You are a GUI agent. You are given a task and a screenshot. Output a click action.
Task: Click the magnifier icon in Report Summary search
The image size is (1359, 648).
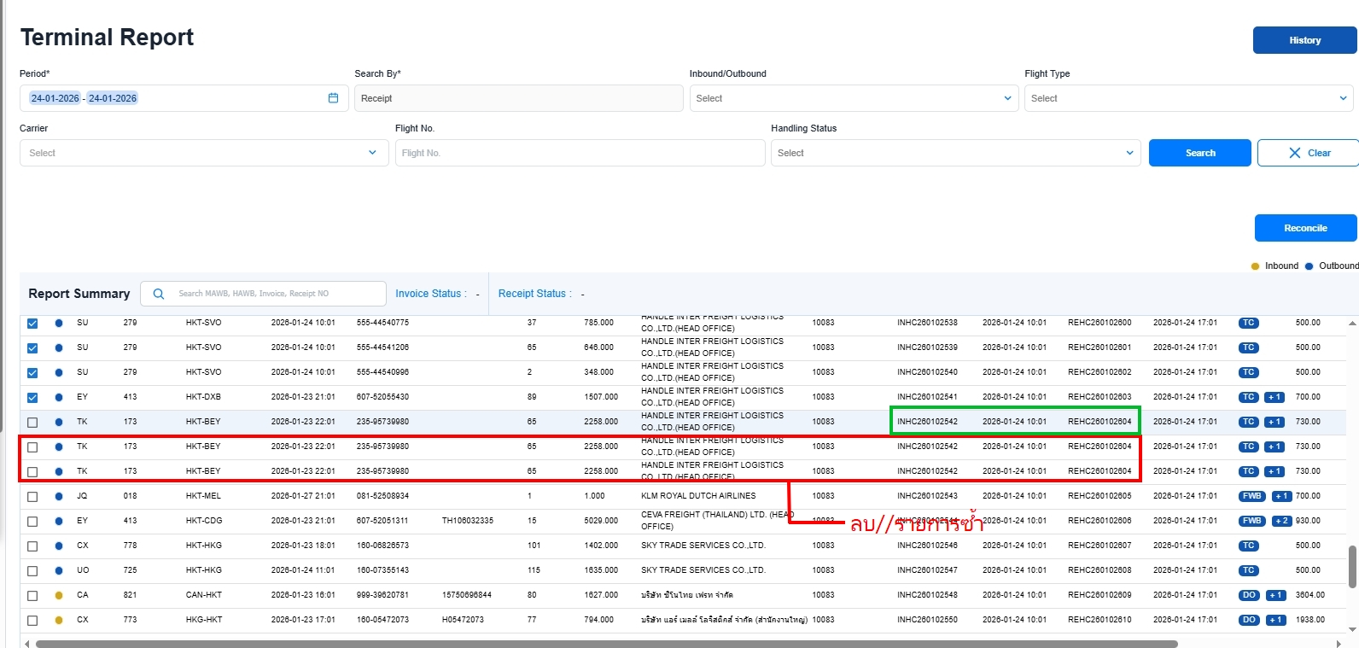pos(159,294)
